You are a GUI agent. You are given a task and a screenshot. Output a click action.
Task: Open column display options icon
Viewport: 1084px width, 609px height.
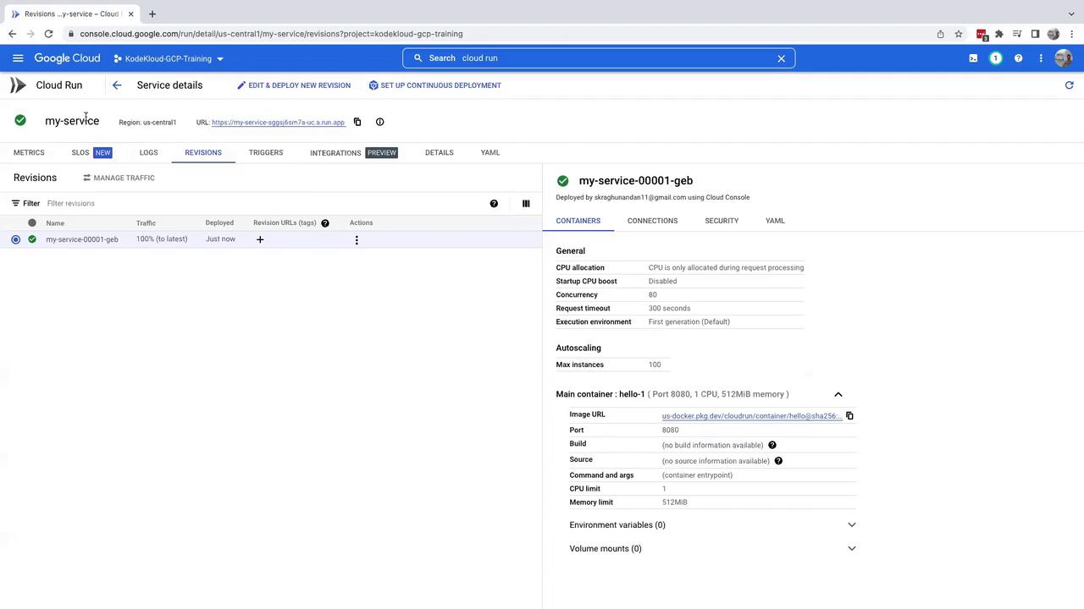526,203
